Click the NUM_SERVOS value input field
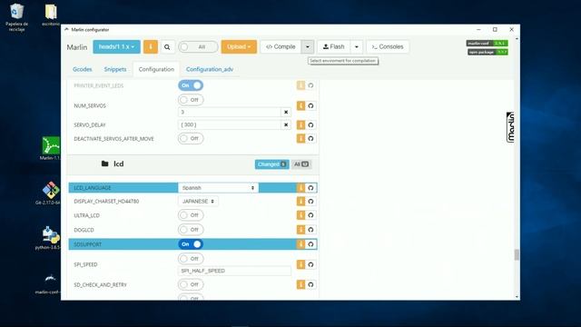 coord(230,112)
